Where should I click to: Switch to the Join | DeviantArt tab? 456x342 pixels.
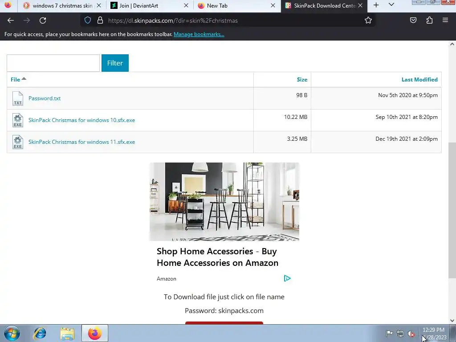point(149,5)
